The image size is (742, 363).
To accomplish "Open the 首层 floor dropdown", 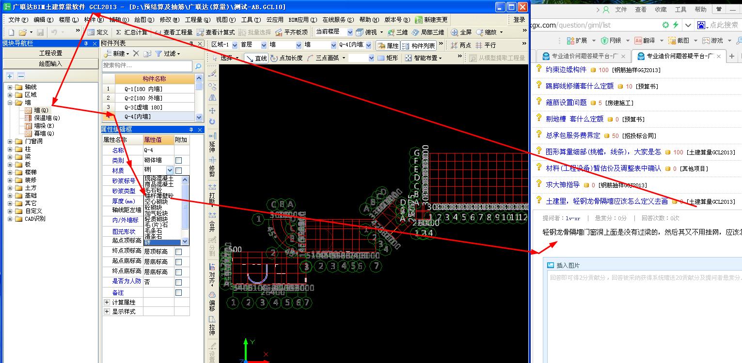I will 264,45.
